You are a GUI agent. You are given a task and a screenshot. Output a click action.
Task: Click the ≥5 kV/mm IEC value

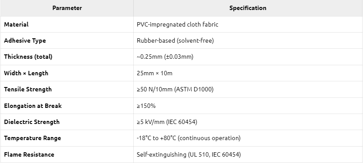[167, 122]
